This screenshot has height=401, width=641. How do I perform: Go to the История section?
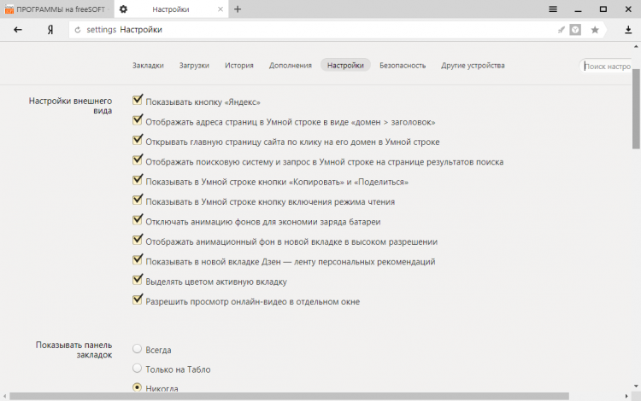click(239, 65)
